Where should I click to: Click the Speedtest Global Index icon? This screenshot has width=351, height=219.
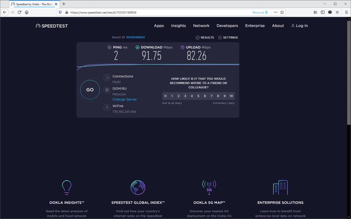coord(138,187)
